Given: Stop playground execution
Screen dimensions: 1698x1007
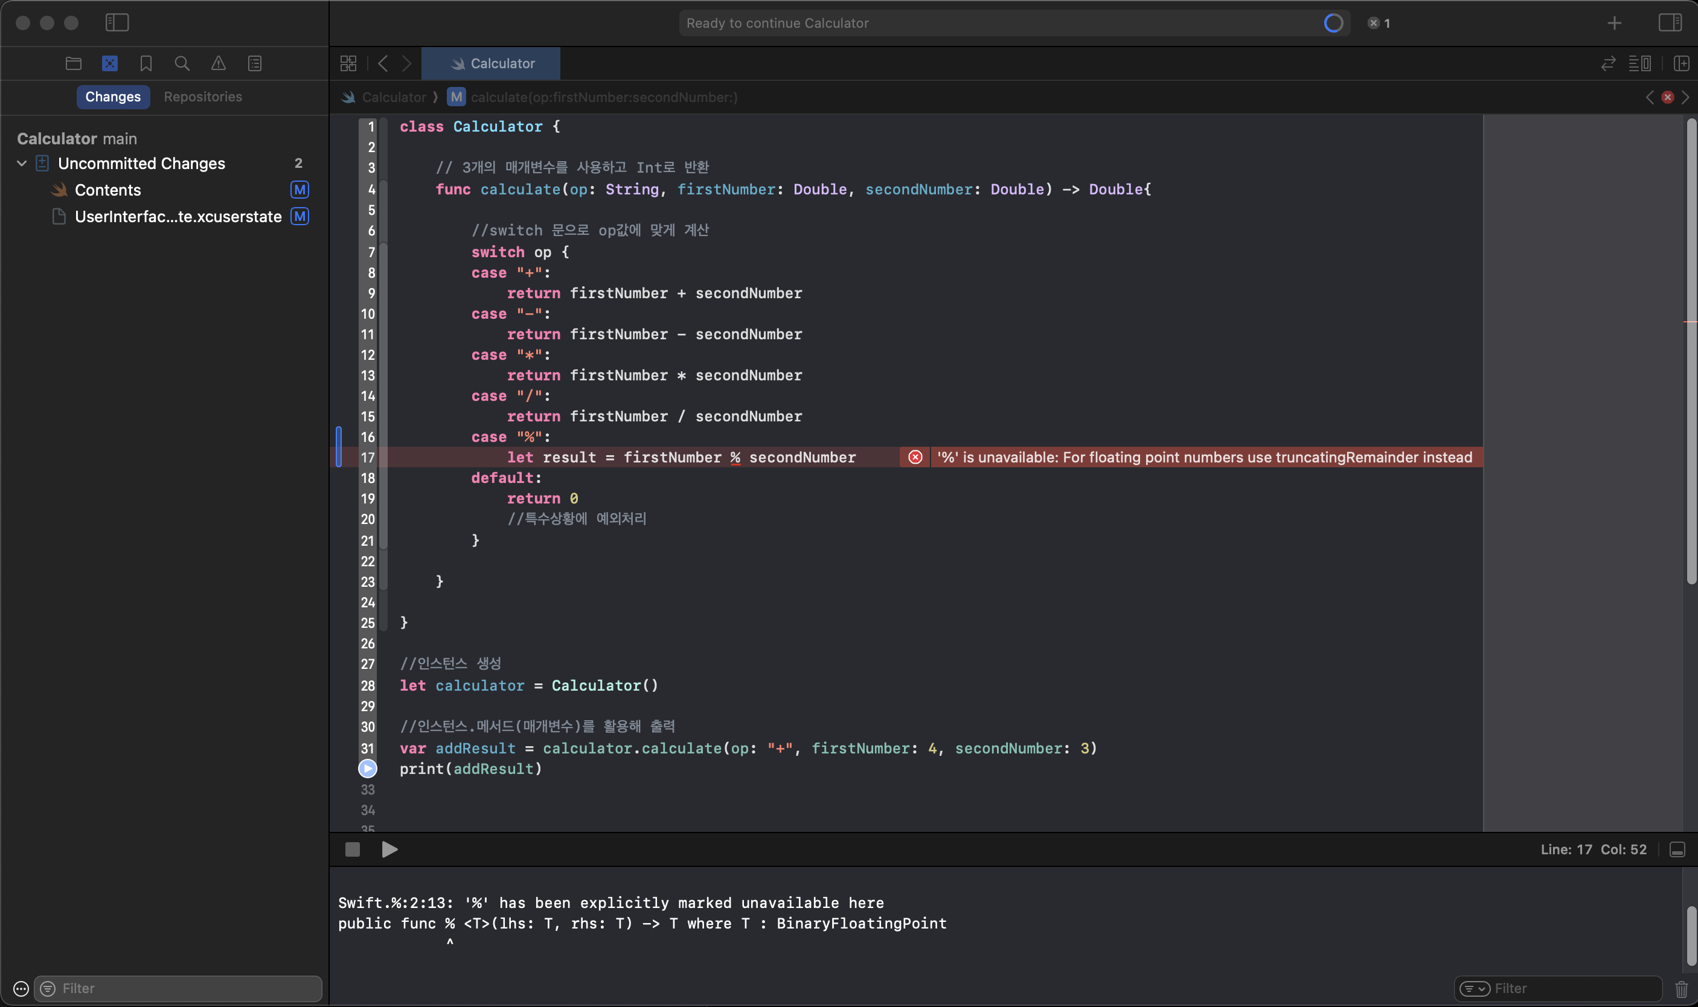Looking at the screenshot, I should (352, 849).
